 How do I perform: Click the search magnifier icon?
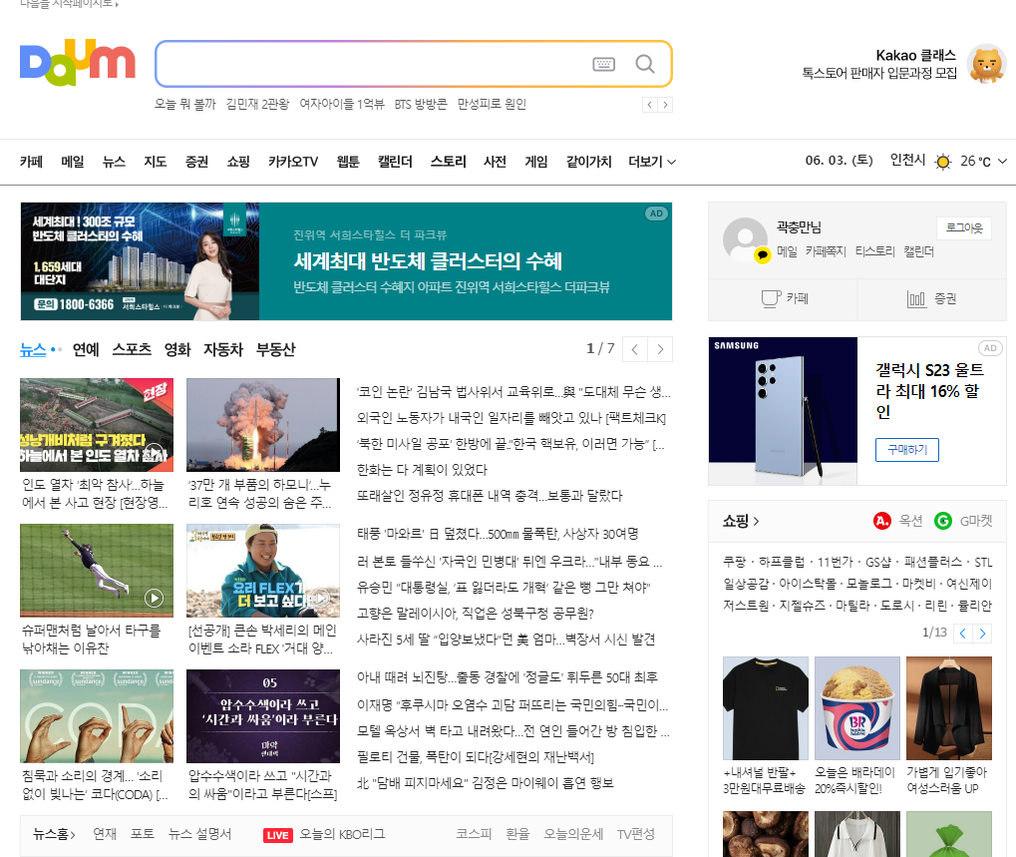(644, 63)
